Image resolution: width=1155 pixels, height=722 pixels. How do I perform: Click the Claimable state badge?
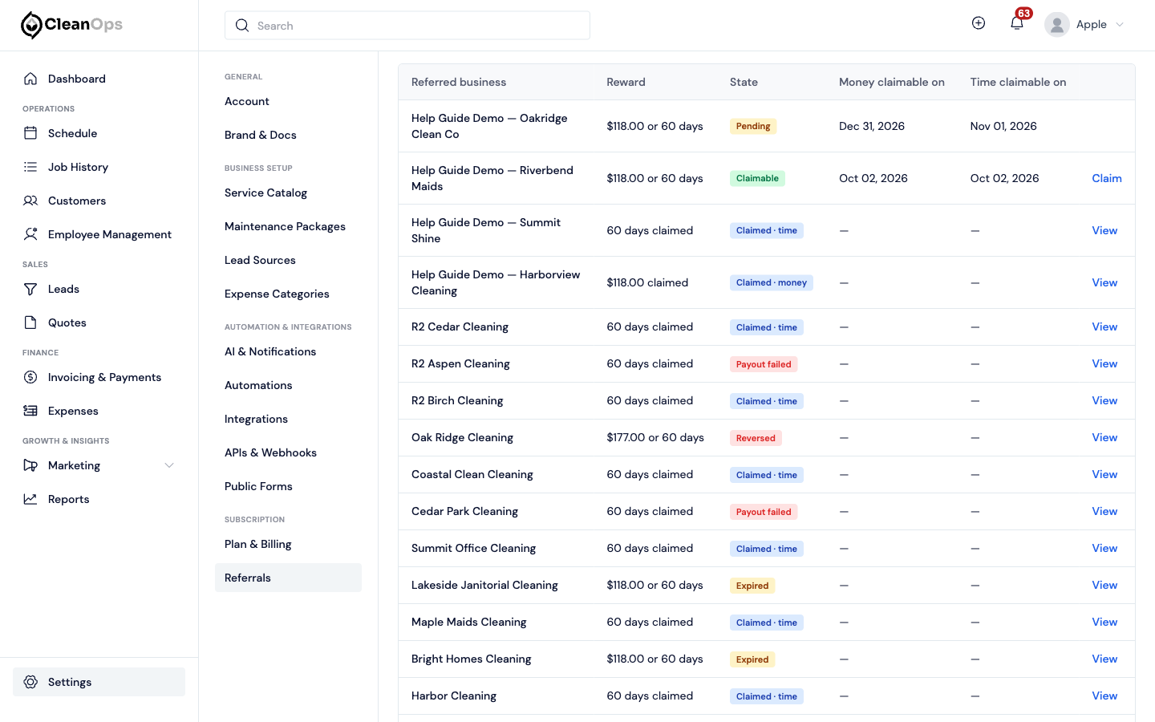tap(757, 178)
